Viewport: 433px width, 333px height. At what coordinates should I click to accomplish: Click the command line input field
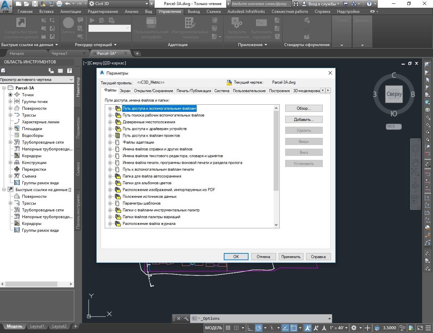click(x=261, y=318)
